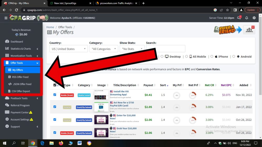Select My Offers in the sidebar

coord(23,70)
